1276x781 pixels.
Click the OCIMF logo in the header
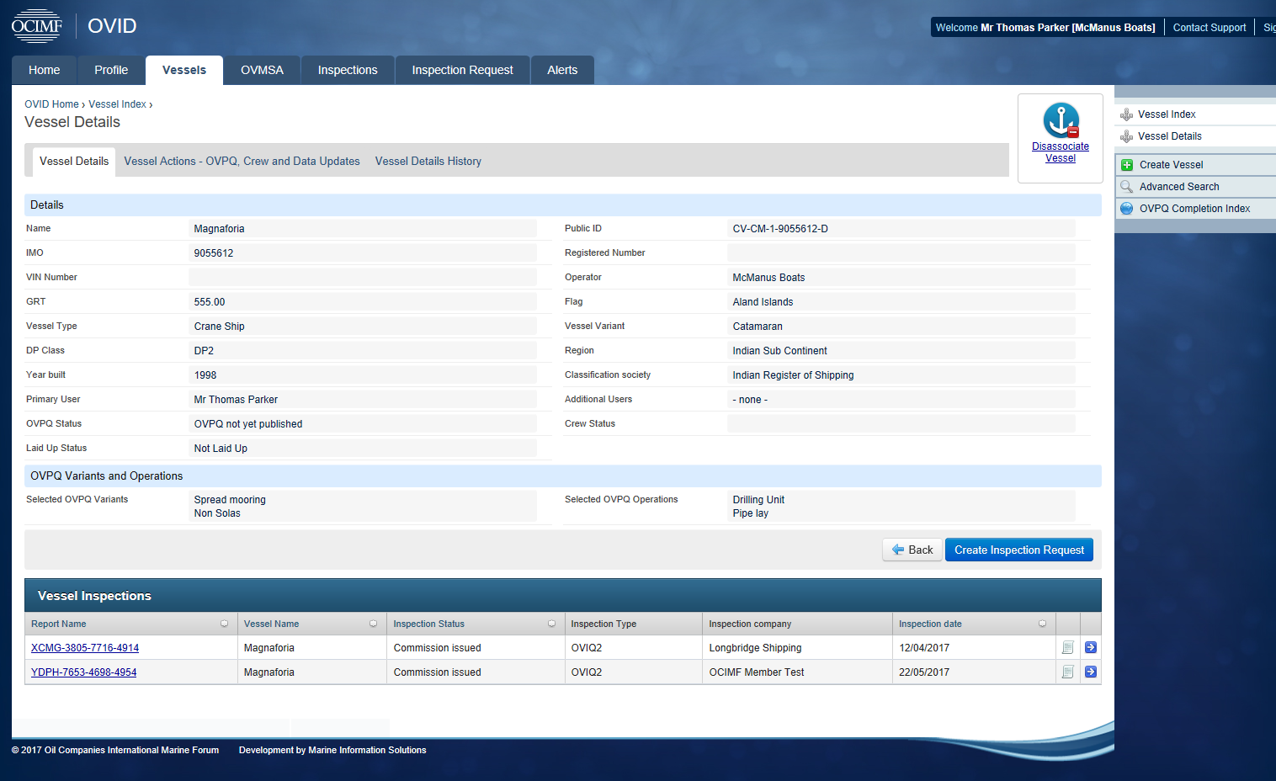(37, 25)
